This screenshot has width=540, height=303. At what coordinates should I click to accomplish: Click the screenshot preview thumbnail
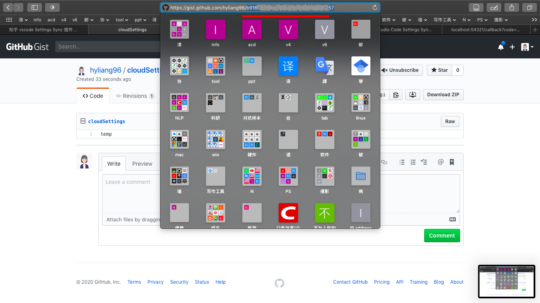click(506, 281)
